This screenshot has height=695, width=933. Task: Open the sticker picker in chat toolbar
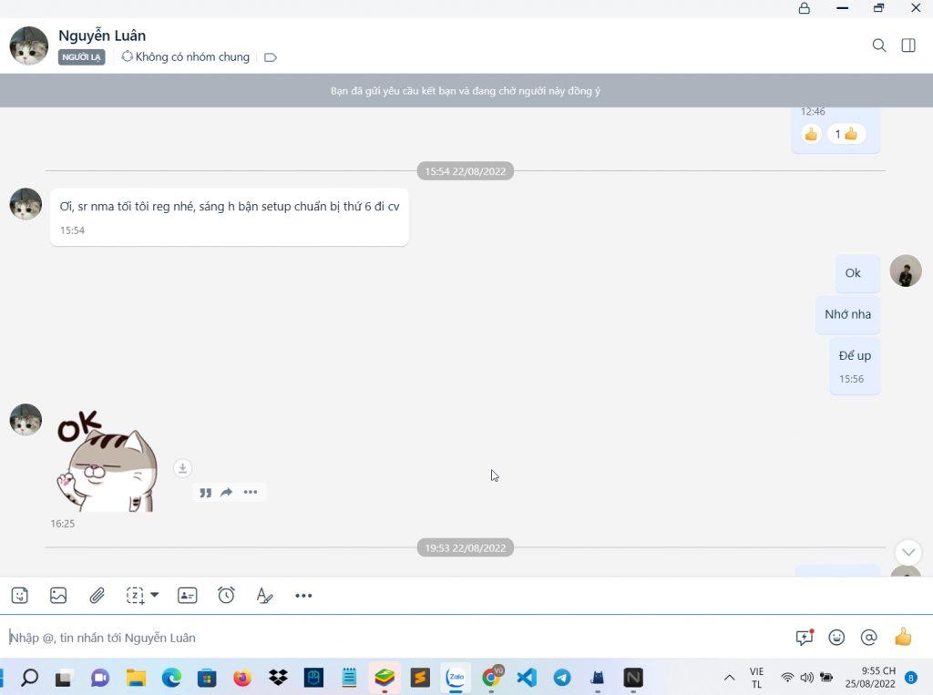click(x=20, y=596)
